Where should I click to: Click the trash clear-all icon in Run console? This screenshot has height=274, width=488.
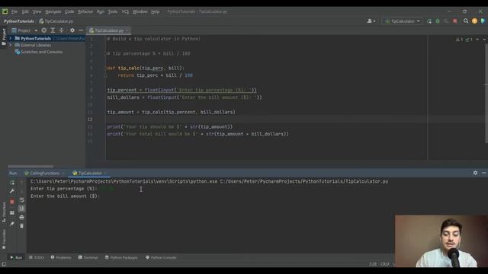click(21, 226)
